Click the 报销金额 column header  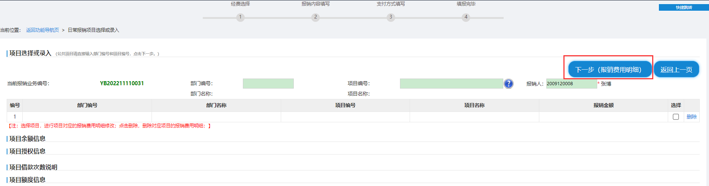pos(604,105)
